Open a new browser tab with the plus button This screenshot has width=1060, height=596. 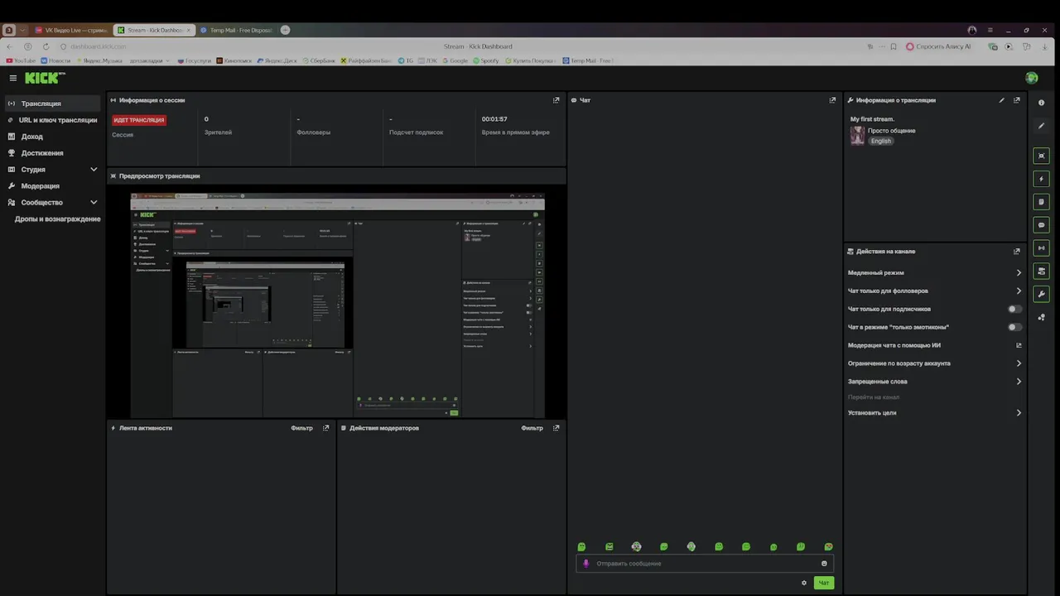pyautogui.click(x=286, y=30)
